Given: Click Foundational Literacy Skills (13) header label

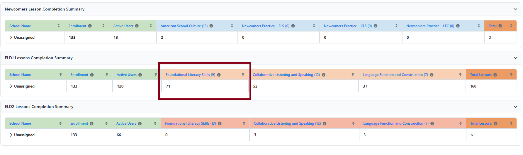Looking at the screenshot, I should click(191, 123).
